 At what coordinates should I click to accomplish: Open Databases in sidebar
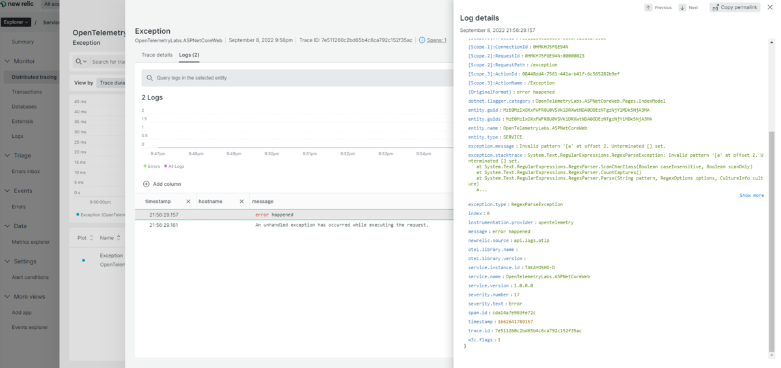24,107
